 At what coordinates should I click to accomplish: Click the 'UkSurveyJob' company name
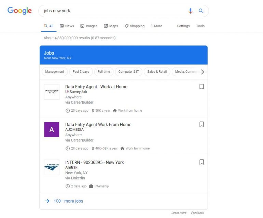click(x=76, y=92)
